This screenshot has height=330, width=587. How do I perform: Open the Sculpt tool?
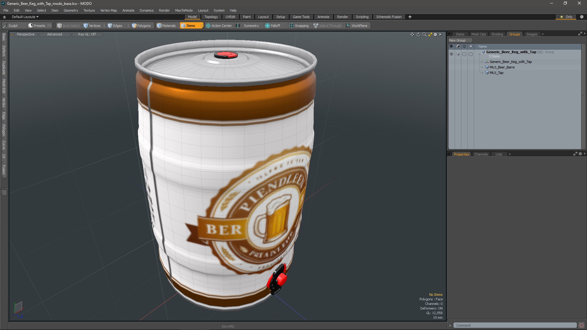click(13, 26)
